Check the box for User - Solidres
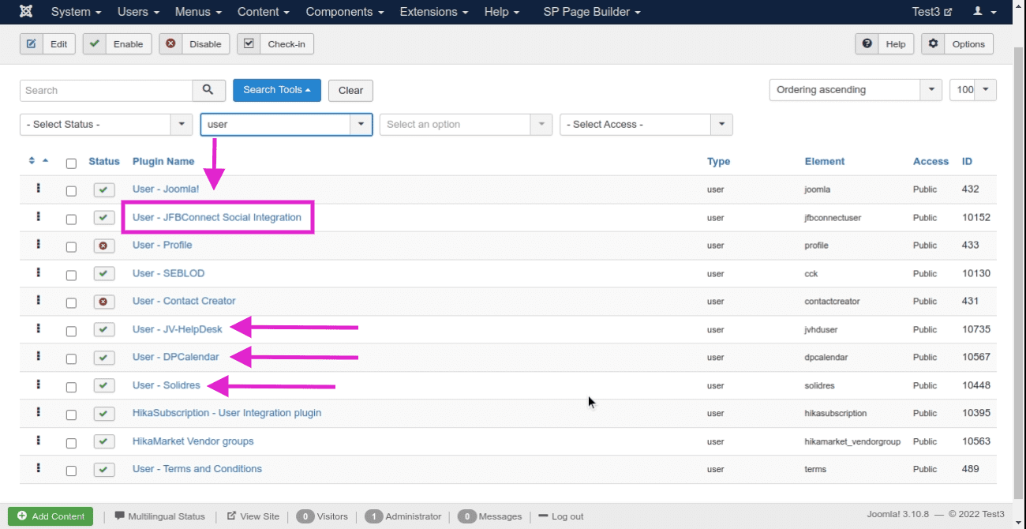Image resolution: width=1026 pixels, height=529 pixels. [71, 388]
